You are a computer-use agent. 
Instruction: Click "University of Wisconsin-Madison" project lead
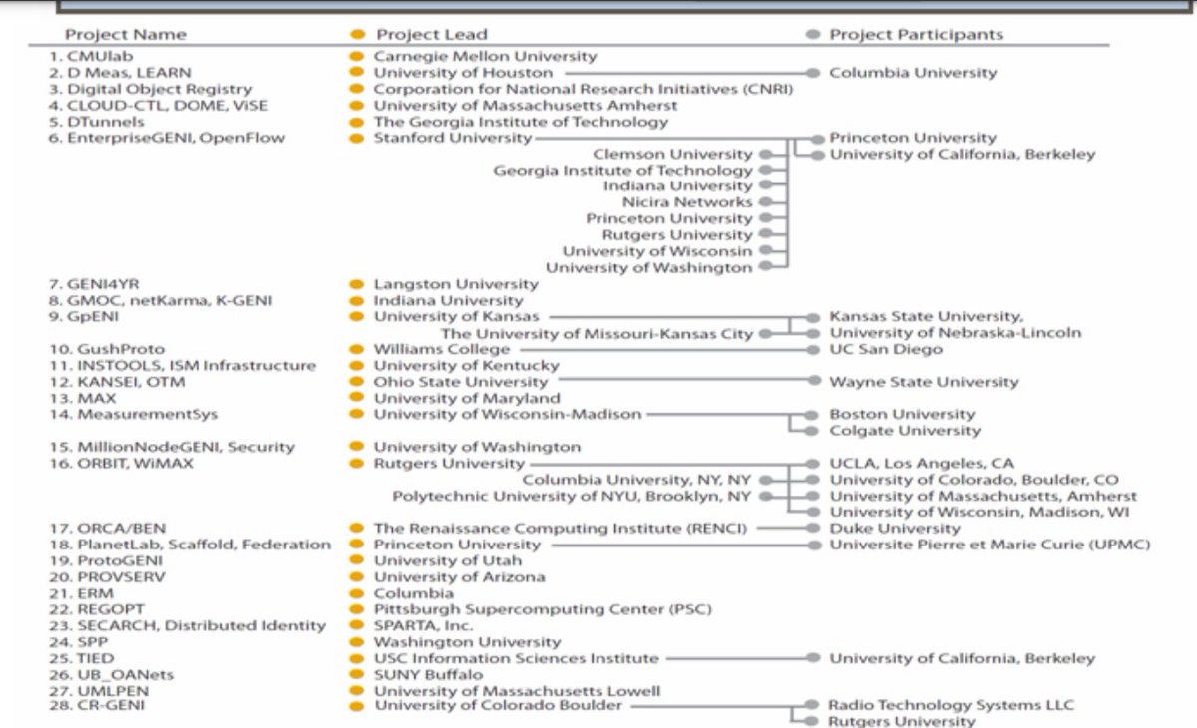point(508,414)
